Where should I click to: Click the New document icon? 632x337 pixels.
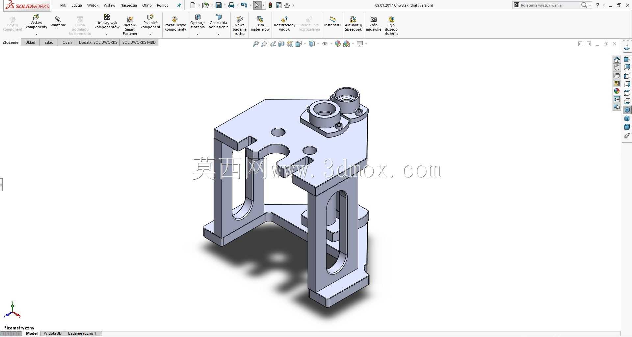pos(193,5)
